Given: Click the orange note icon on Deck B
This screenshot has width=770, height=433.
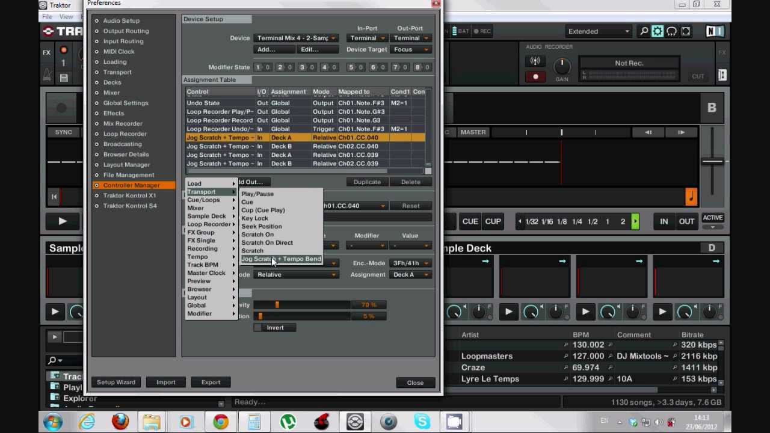Looking at the screenshot, I should click(691, 196).
